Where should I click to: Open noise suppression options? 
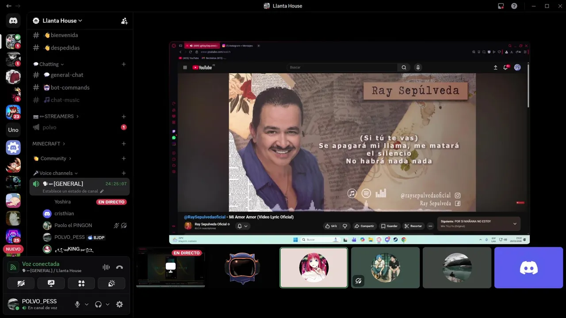[x=106, y=267]
